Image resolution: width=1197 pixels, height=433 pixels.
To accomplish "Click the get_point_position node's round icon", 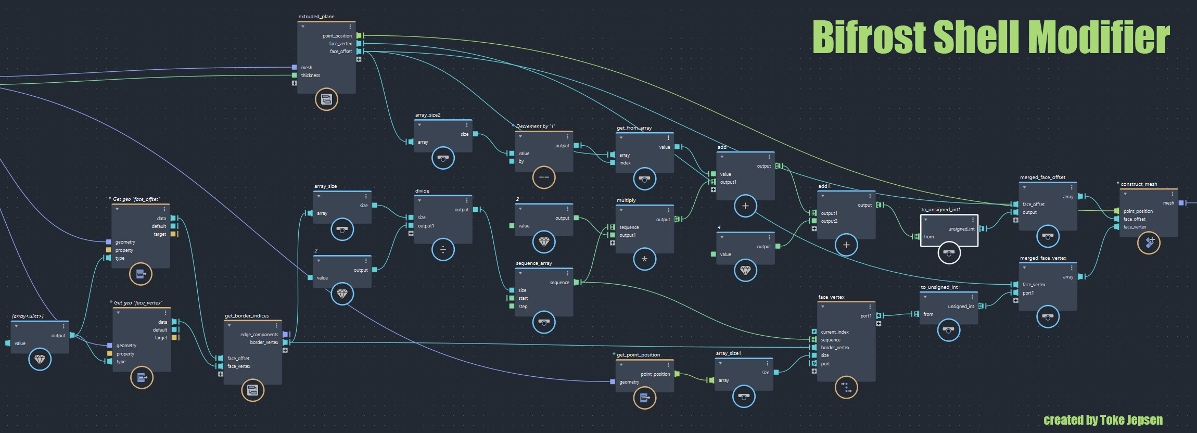I will pos(644,398).
